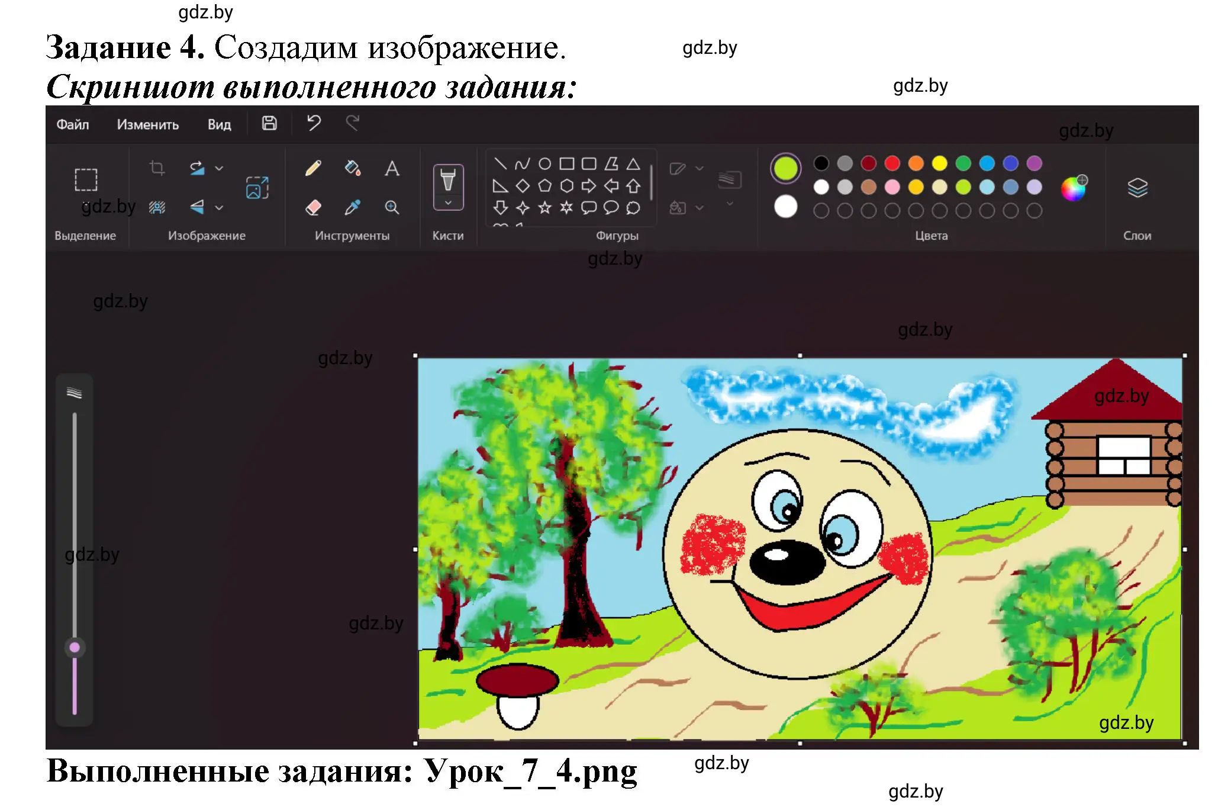Select Color 1 lime green swatch
Image resolution: width=1231 pixels, height=810 pixels.
[x=785, y=169]
